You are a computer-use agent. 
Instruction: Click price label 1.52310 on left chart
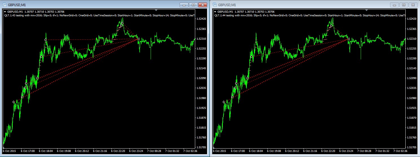201,39
